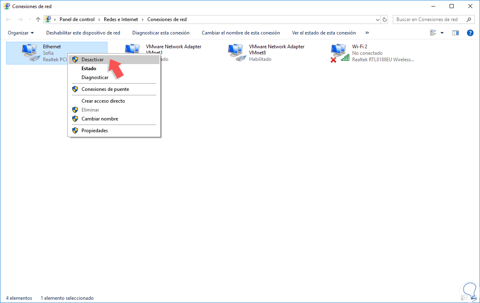Image resolution: width=480 pixels, height=303 pixels.
Task: Toggle the preview pane icon
Action: pyautogui.click(x=456, y=33)
